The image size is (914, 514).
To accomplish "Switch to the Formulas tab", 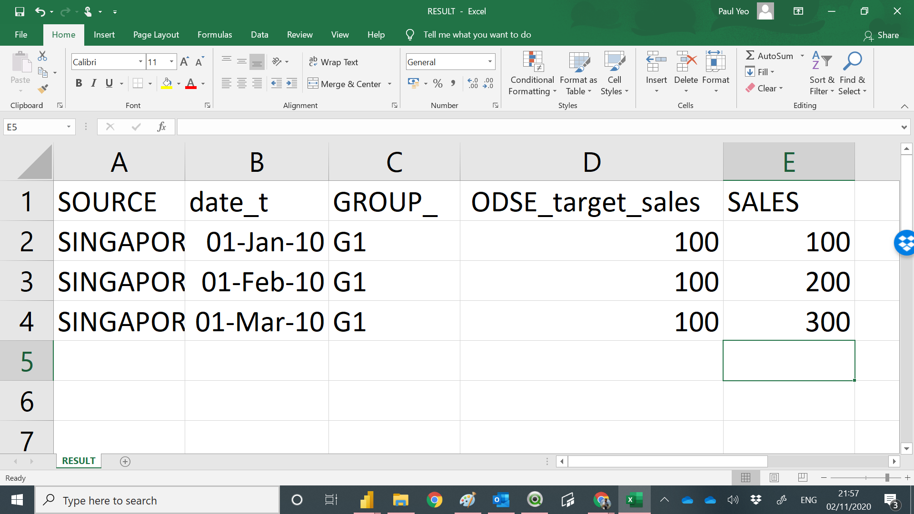I will (215, 35).
